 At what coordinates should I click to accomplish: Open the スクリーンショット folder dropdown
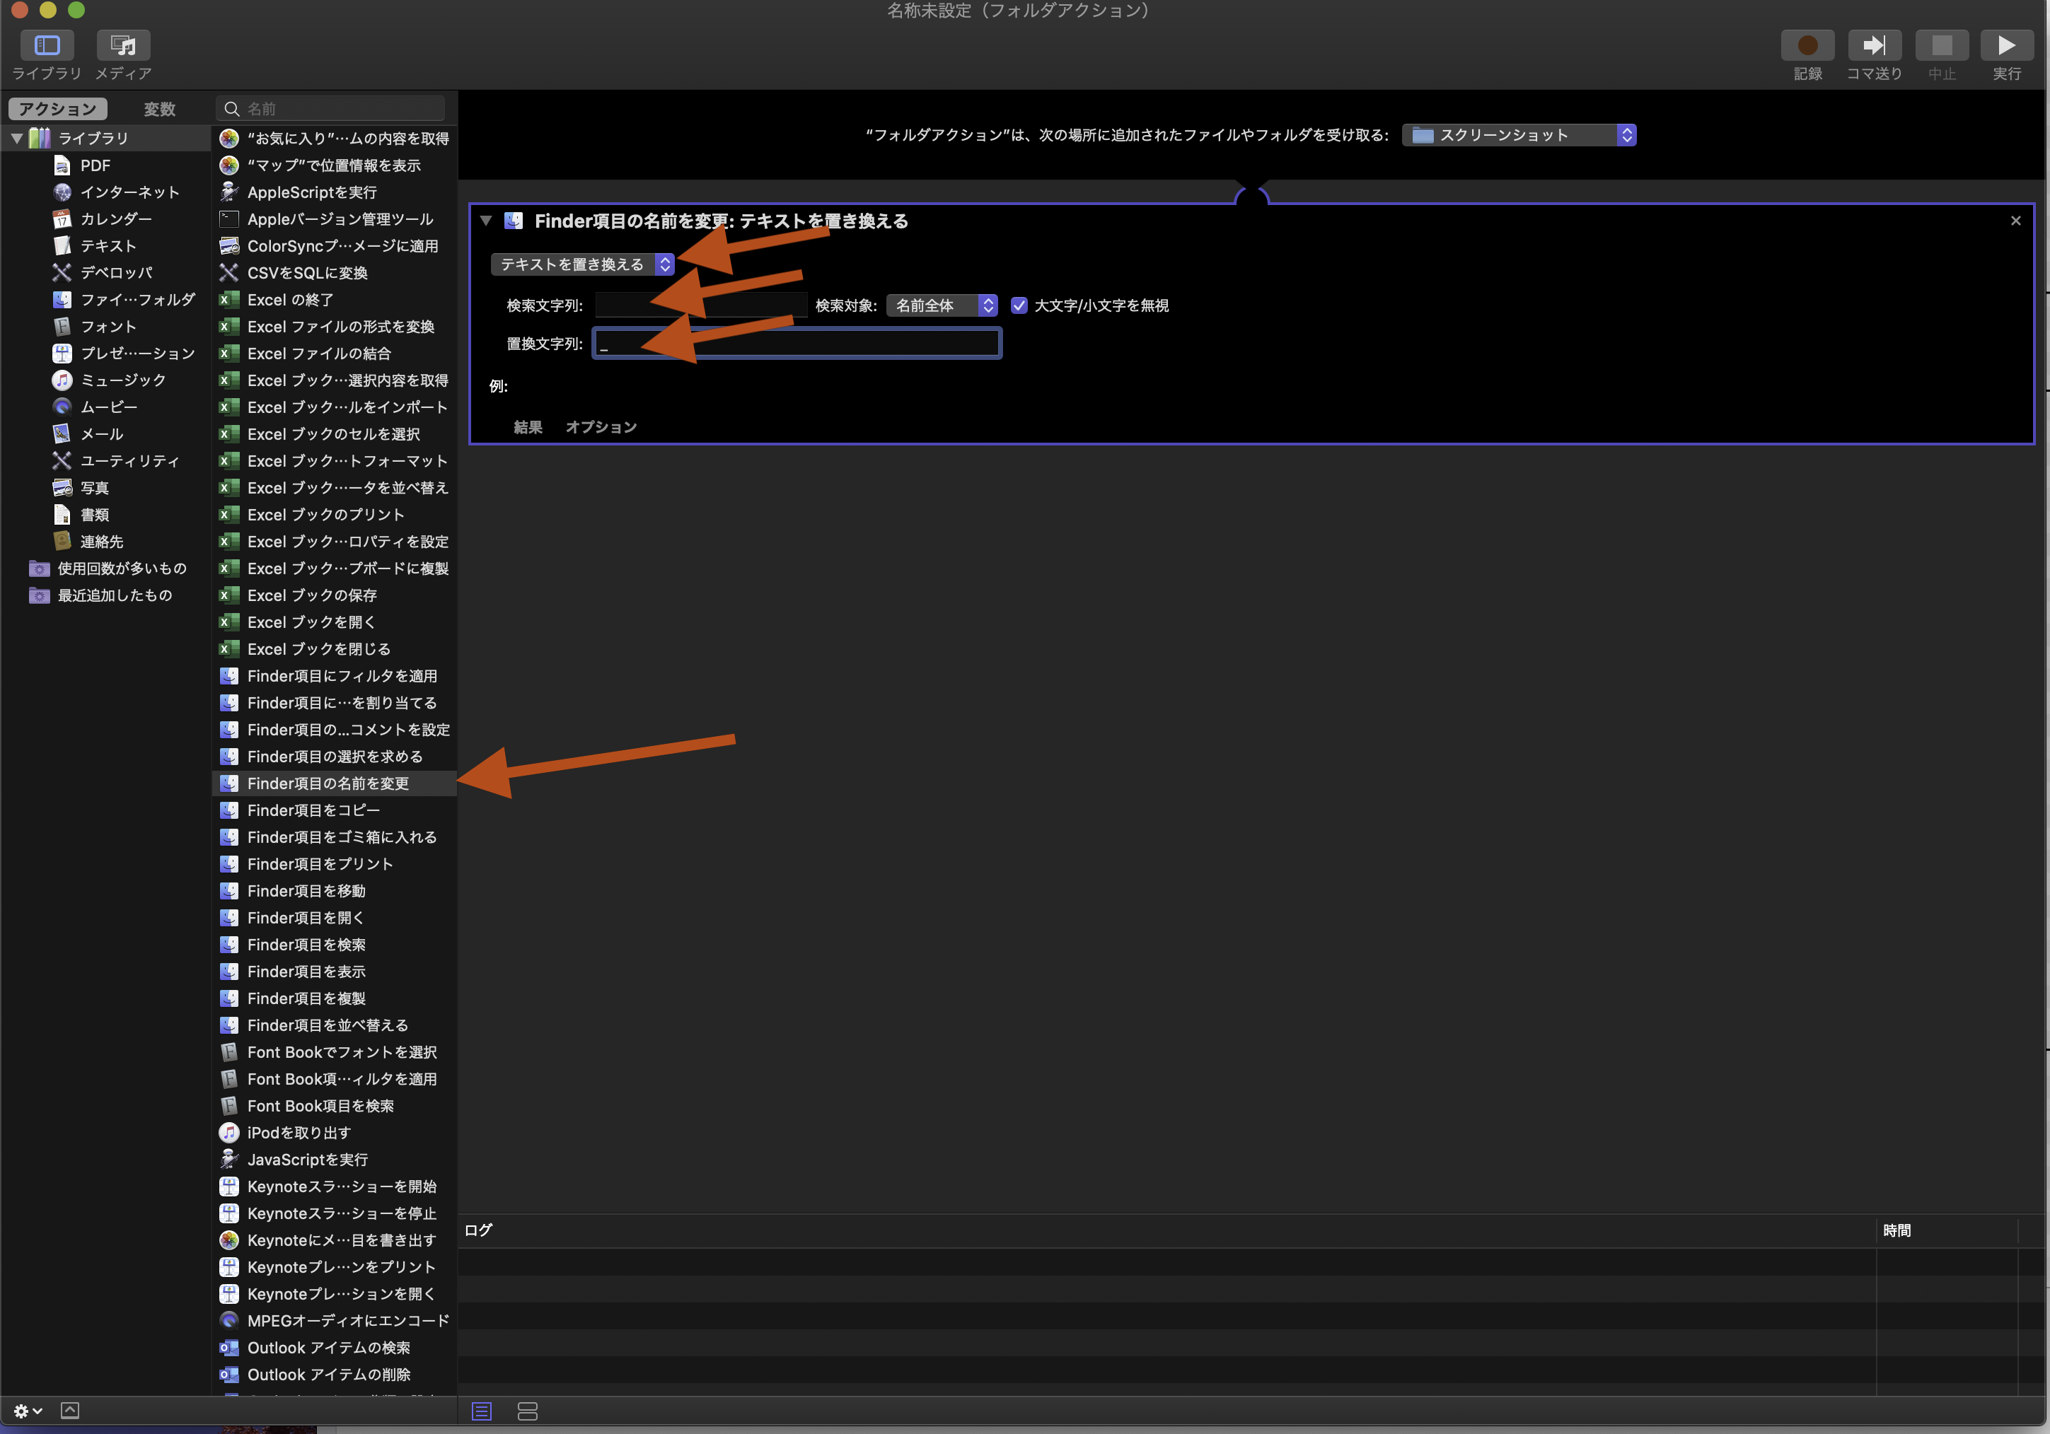1518,135
